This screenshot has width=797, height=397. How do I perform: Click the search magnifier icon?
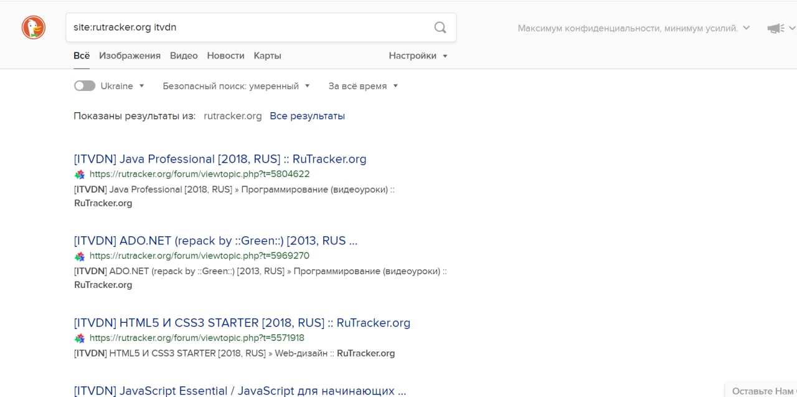[x=440, y=27]
